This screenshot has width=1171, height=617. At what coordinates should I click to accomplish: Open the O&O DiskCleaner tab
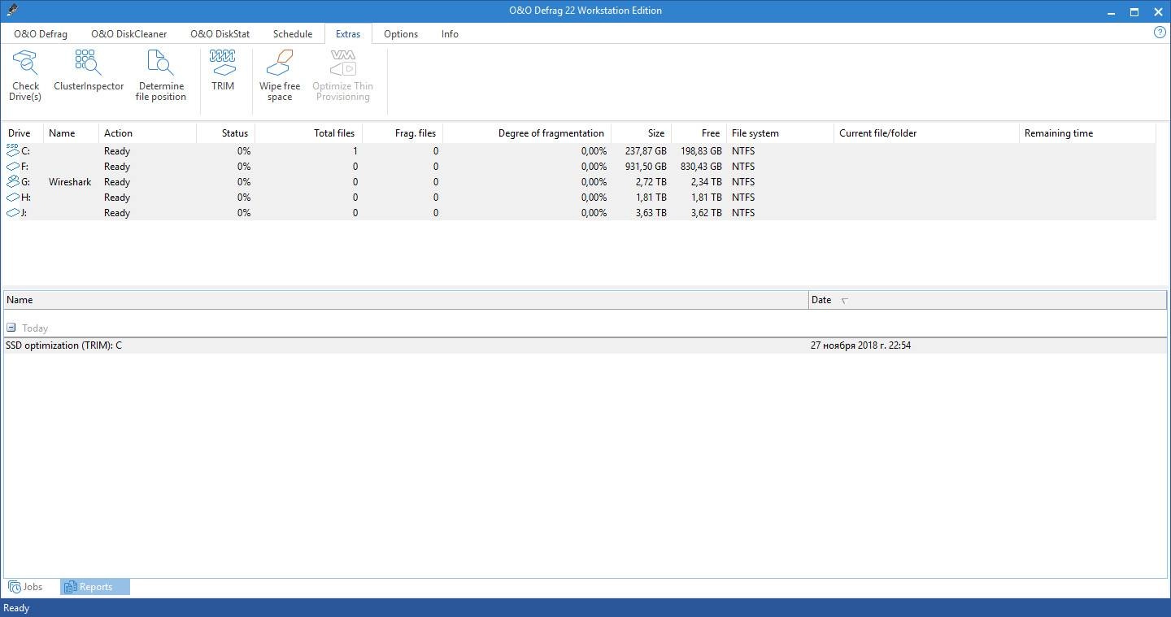click(128, 34)
